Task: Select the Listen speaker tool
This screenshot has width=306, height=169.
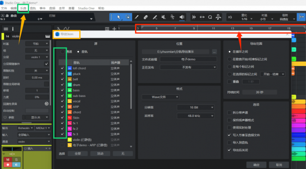Action: point(182,17)
